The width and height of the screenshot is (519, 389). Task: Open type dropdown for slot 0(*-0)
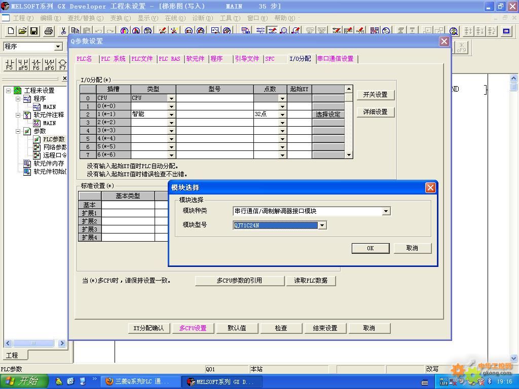[x=171, y=106]
